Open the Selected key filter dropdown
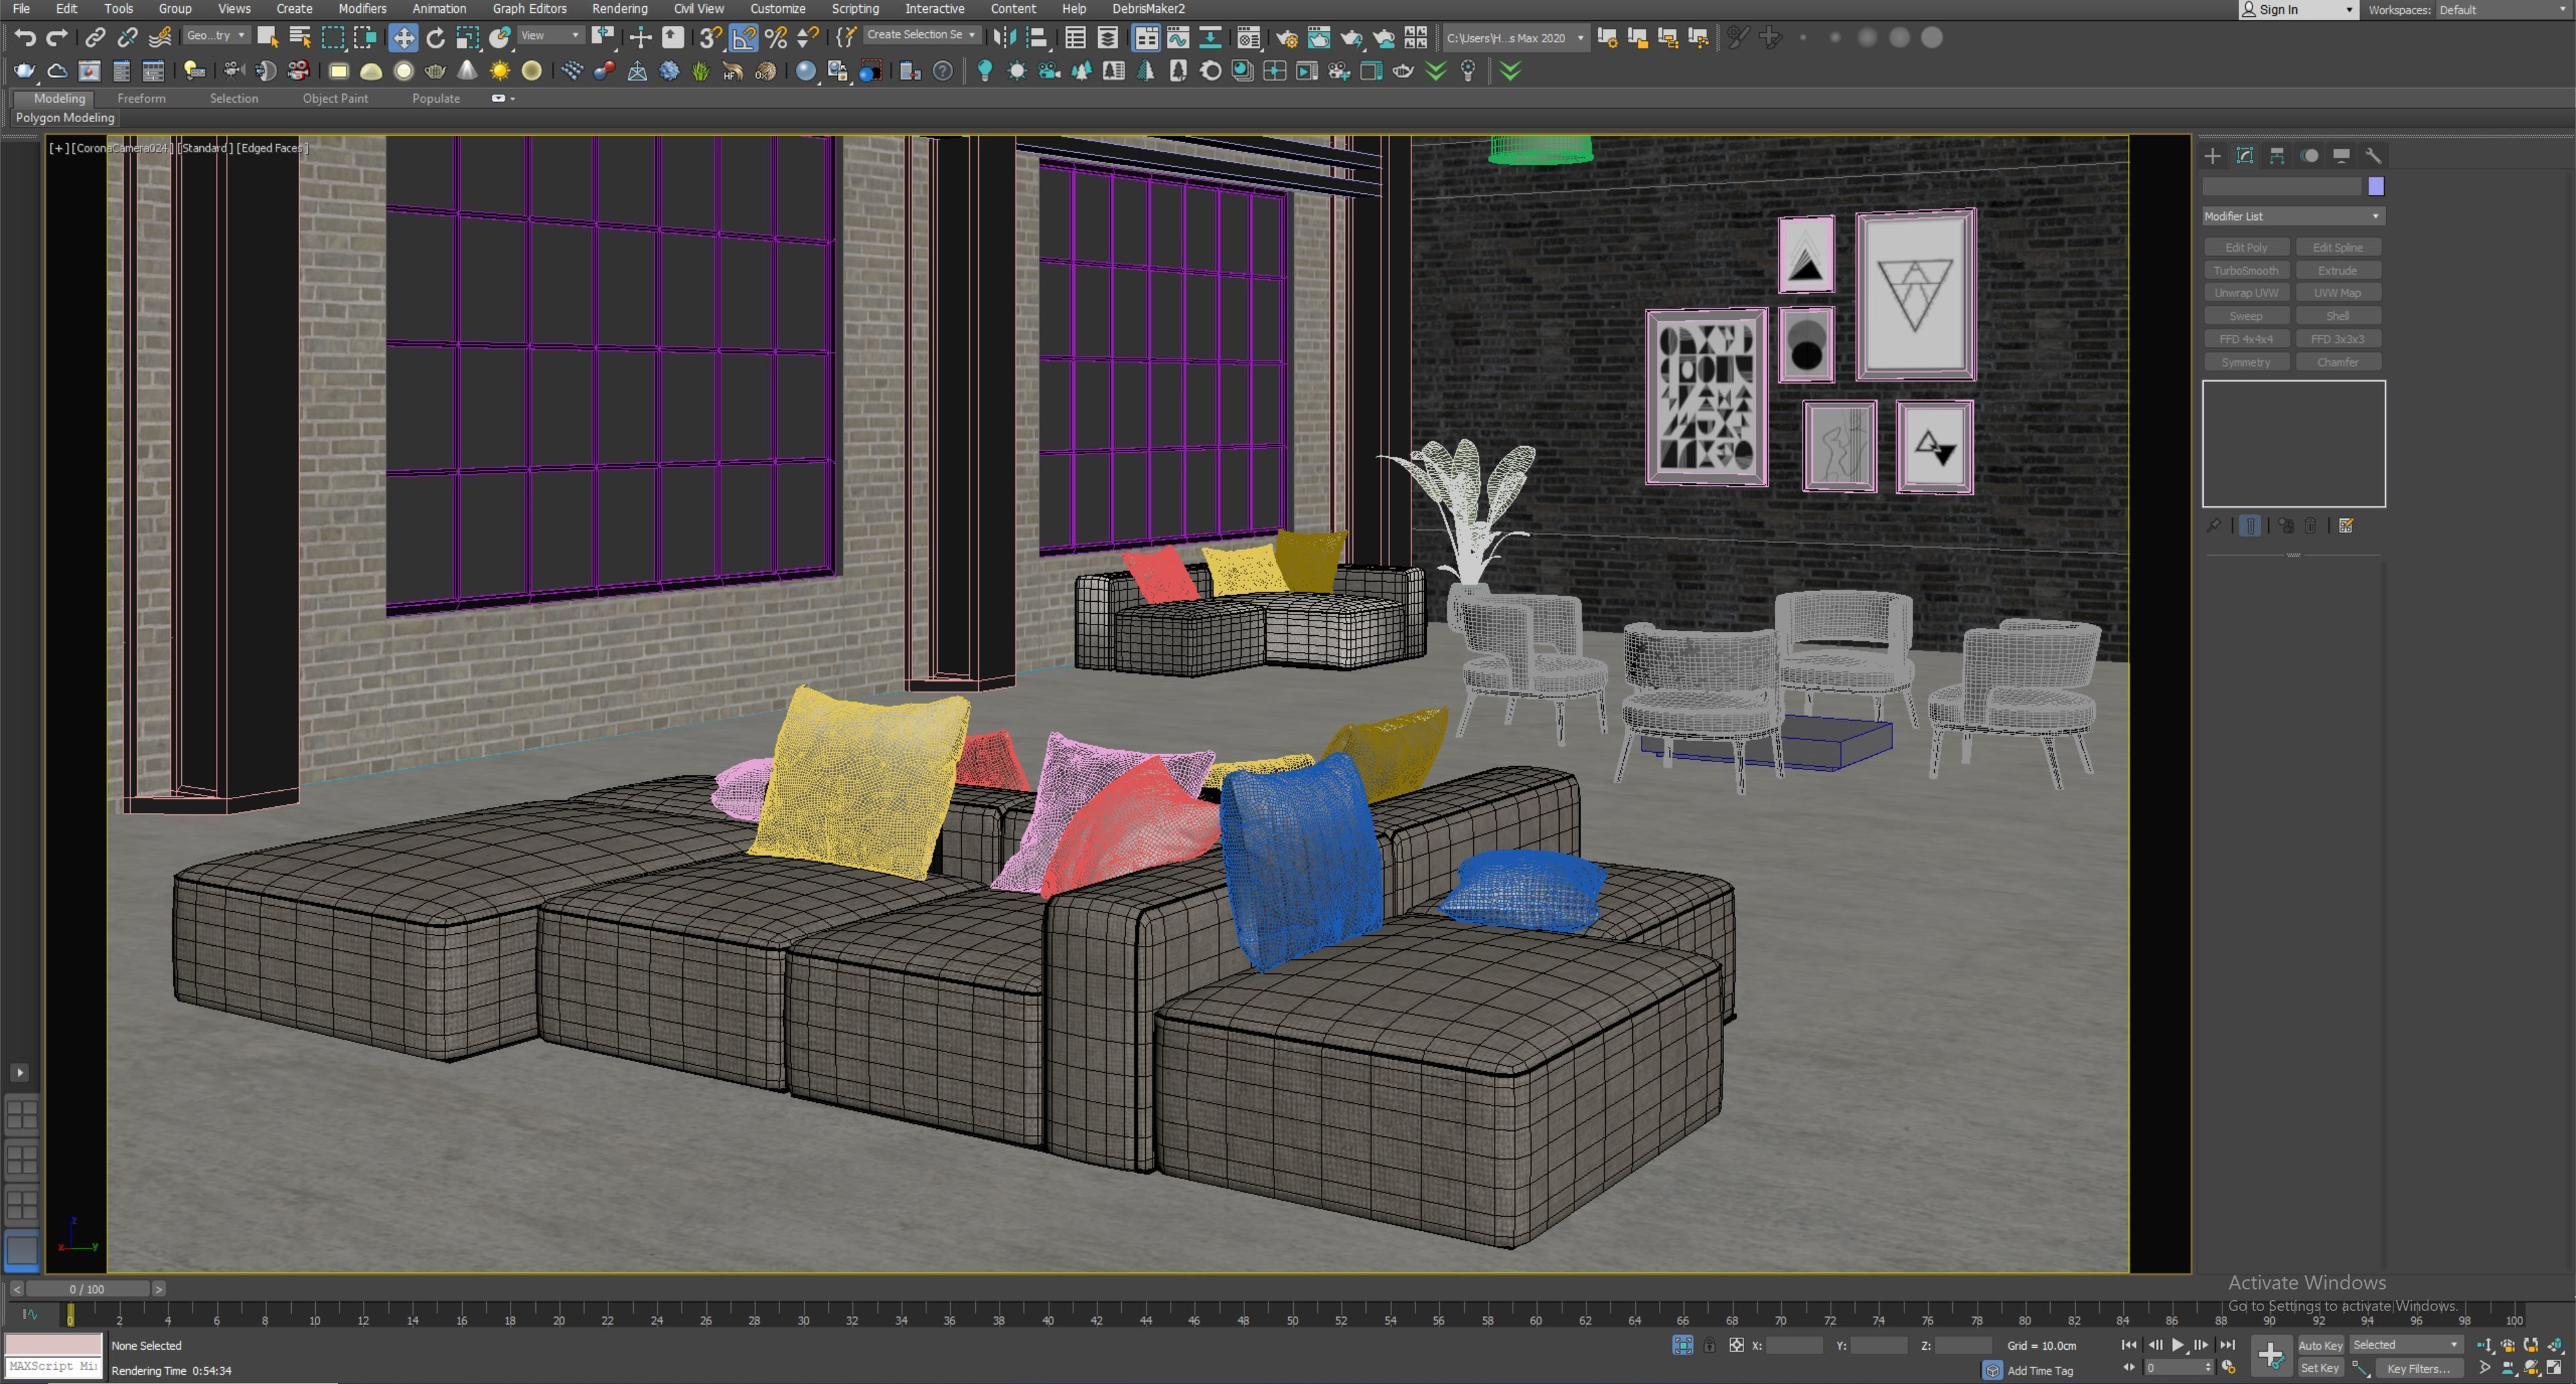Viewport: 2576px width, 1384px height. [x=2406, y=1345]
